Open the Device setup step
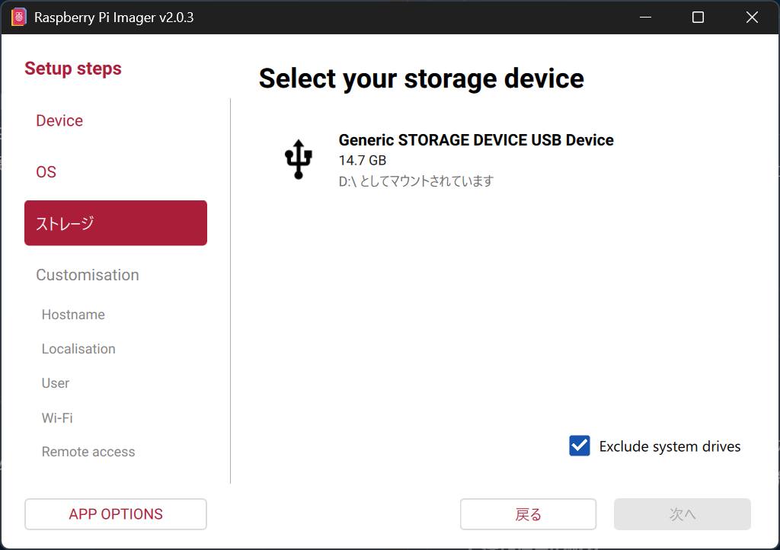 click(59, 120)
